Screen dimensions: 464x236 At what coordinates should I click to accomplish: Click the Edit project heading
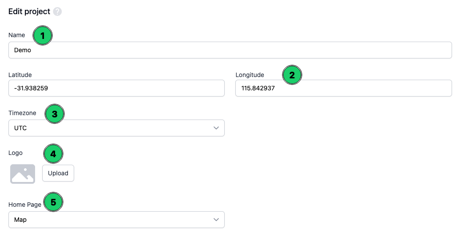pyautogui.click(x=28, y=12)
